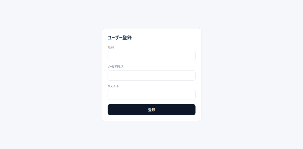This screenshot has width=303, height=149.
Task: Click the title of the registration card
Action: click(120, 38)
